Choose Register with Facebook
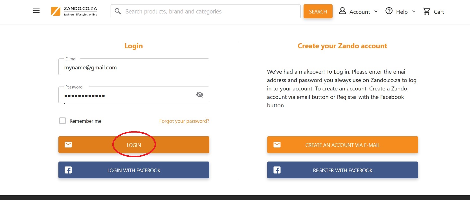Viewport: 470px width, 200px height. tap(342, 170)
